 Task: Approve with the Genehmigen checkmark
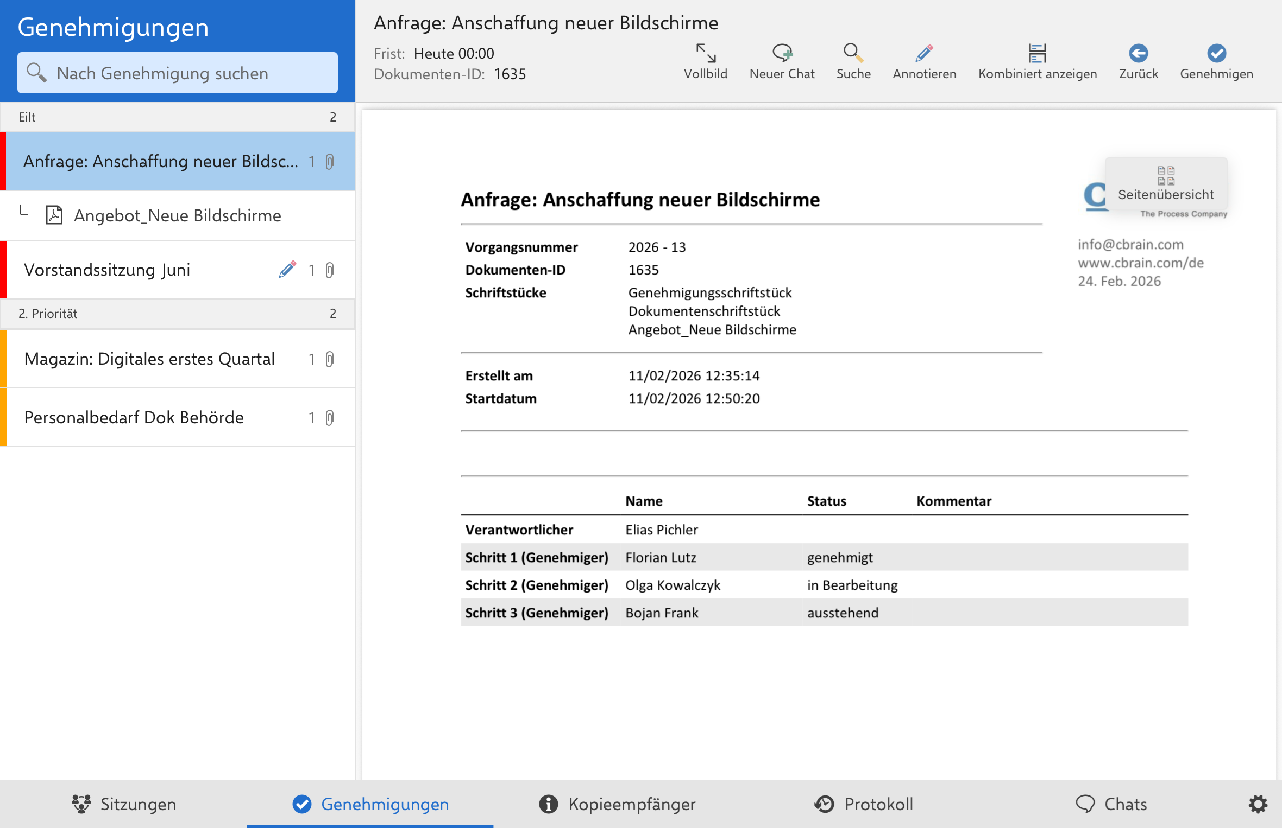pyautogui.click(x=1216, y=53)
